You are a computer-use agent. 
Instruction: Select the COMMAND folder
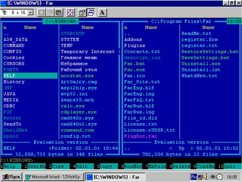(x=14, y=46)
